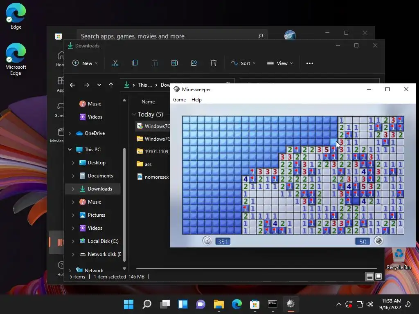Screen dimensions: 419x314
Task: Switch to details view icon in status bar
Action: 369,277
